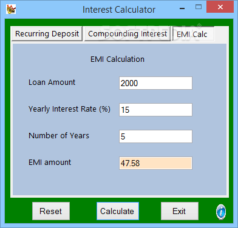
Task: Click the Reset button
Action: coord(51,211)
